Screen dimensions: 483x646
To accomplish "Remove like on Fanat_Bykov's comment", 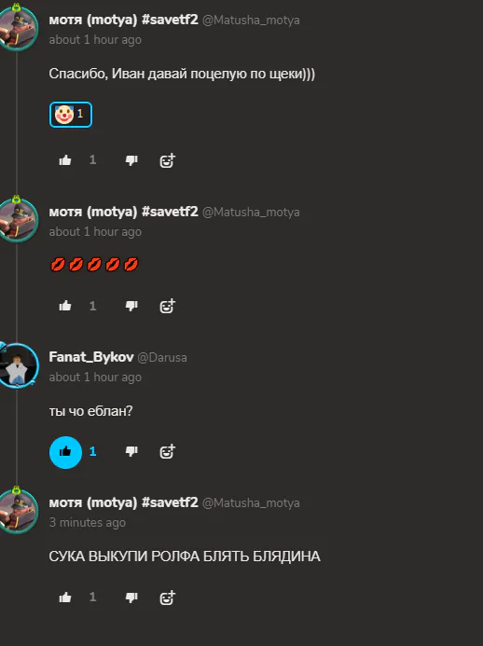I will click(65, 452).
